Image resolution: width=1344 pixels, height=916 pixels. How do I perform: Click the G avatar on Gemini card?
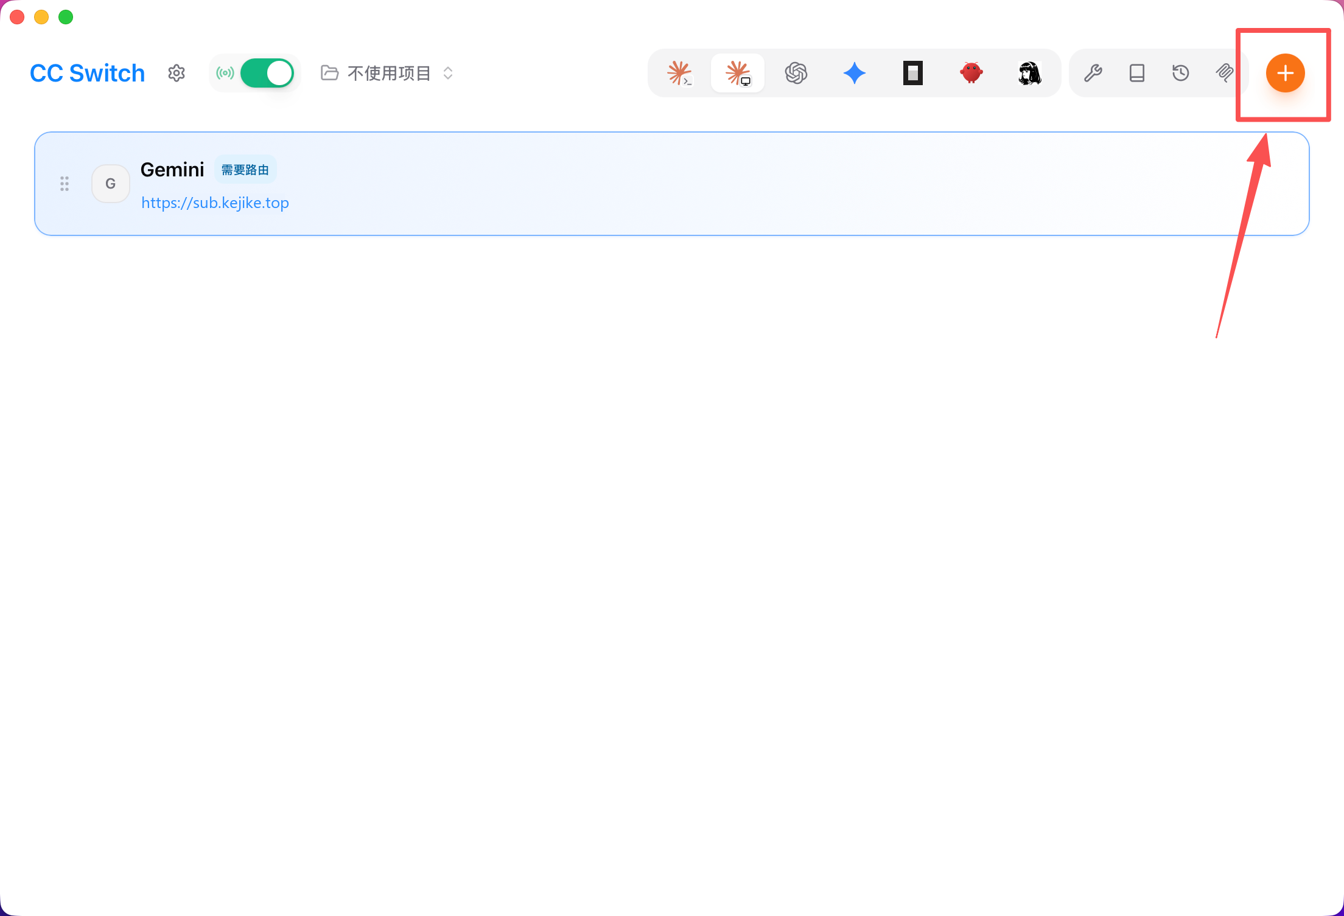pos(111,184)
